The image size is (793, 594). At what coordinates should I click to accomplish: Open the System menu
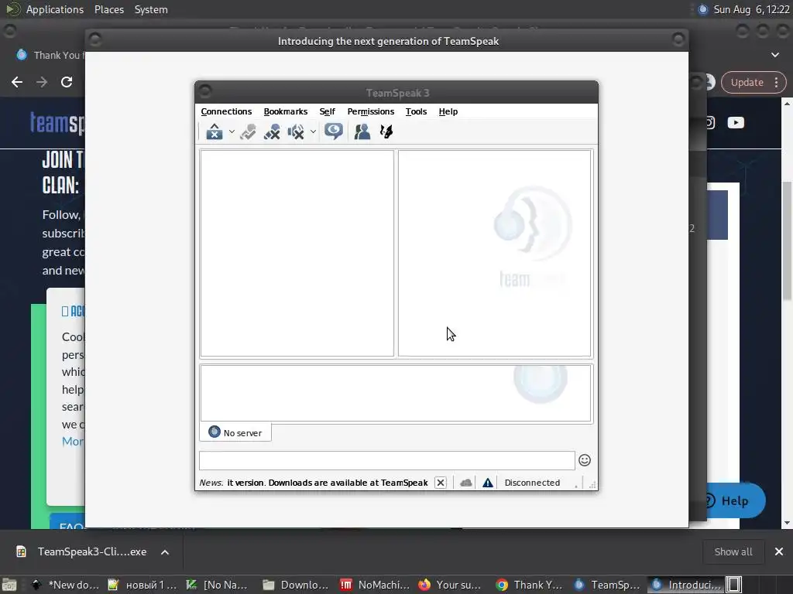(151, 9)
